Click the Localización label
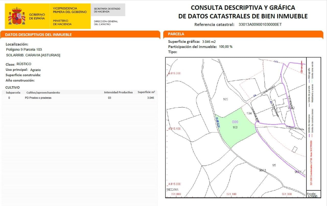 pyautogui.click(x=17, y=44)
